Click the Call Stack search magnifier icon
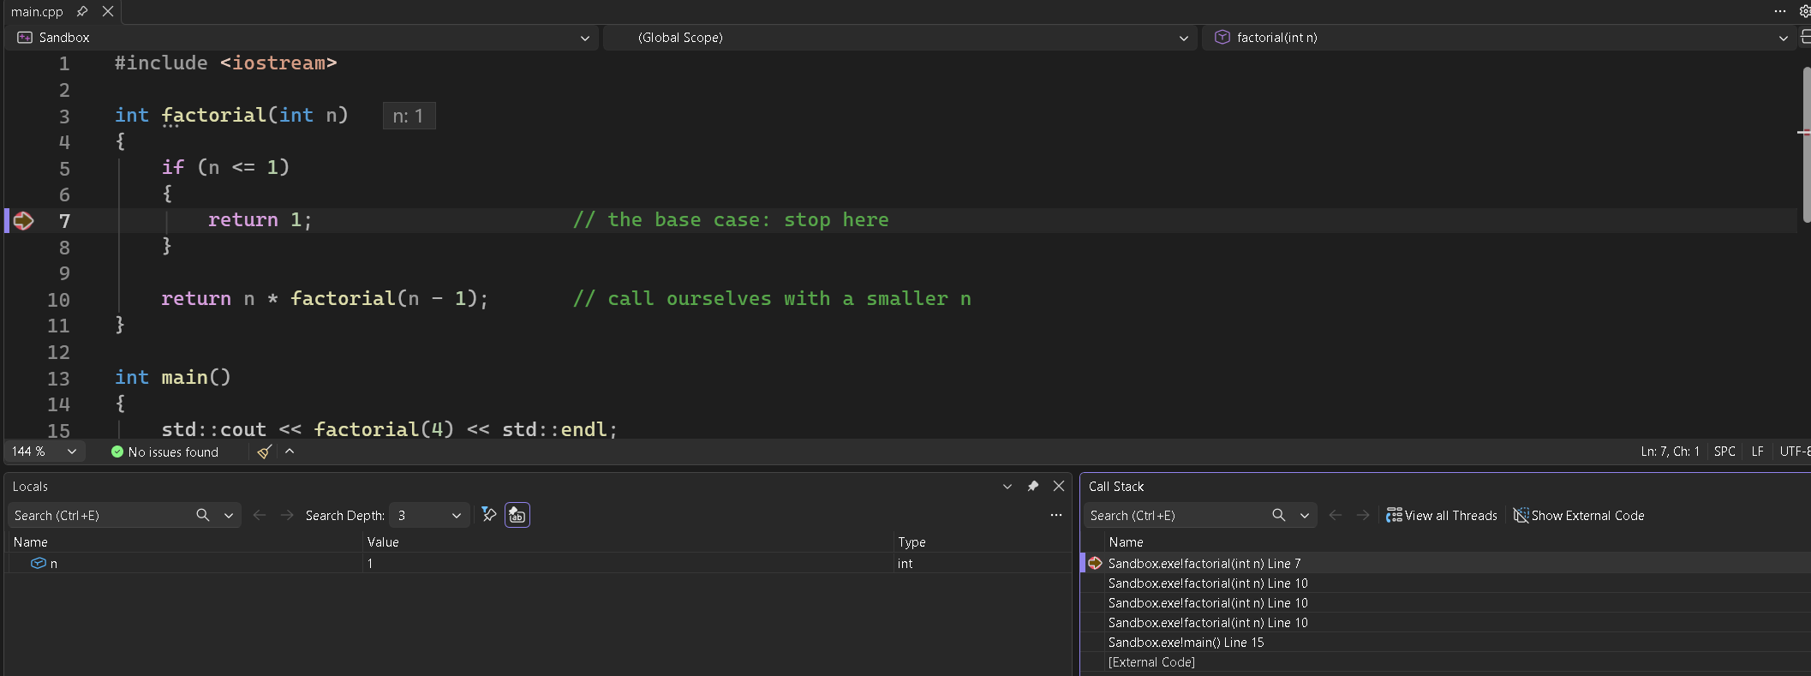The width and height of the screenshot is (1811, 676). (x=1279, y=515)
